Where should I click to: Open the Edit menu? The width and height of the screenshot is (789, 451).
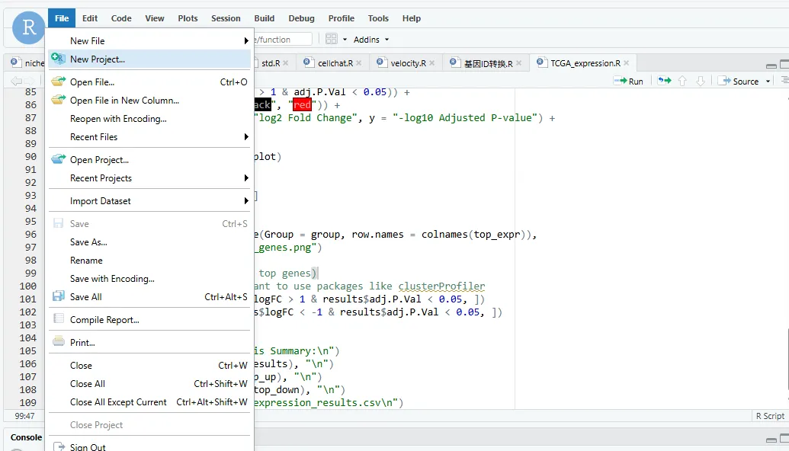coord(89,18)
